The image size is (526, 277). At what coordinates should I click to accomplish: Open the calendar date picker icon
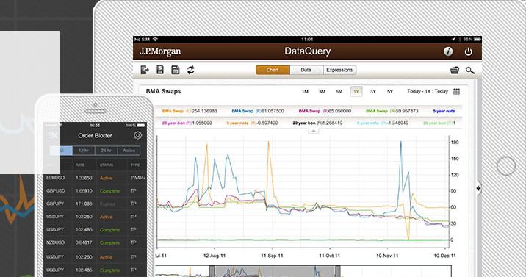456,92
